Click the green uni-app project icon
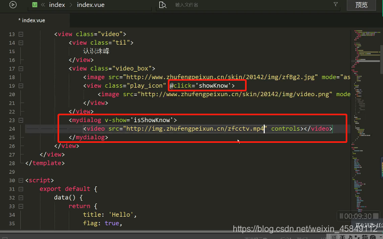This screenshot has height=239, width=383. coord(35,5)
